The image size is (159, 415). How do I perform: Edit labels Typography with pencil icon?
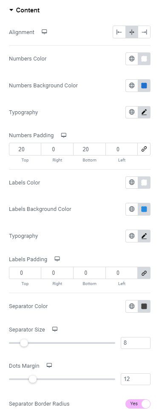point(144,236)
